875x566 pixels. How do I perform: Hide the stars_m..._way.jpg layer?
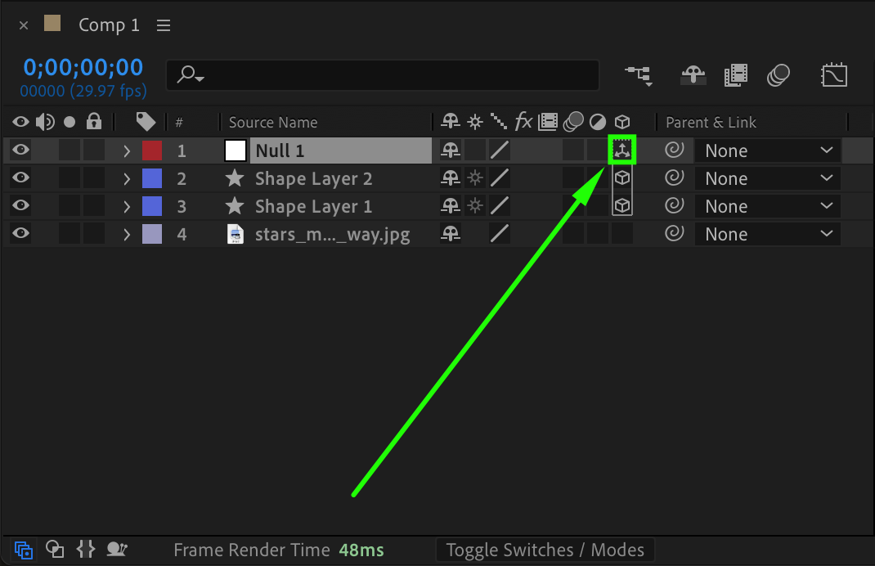21,234
